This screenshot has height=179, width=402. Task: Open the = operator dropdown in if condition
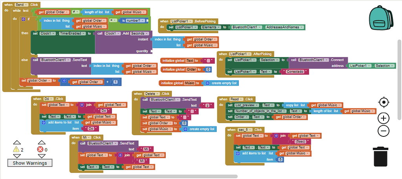pos(113,20)
